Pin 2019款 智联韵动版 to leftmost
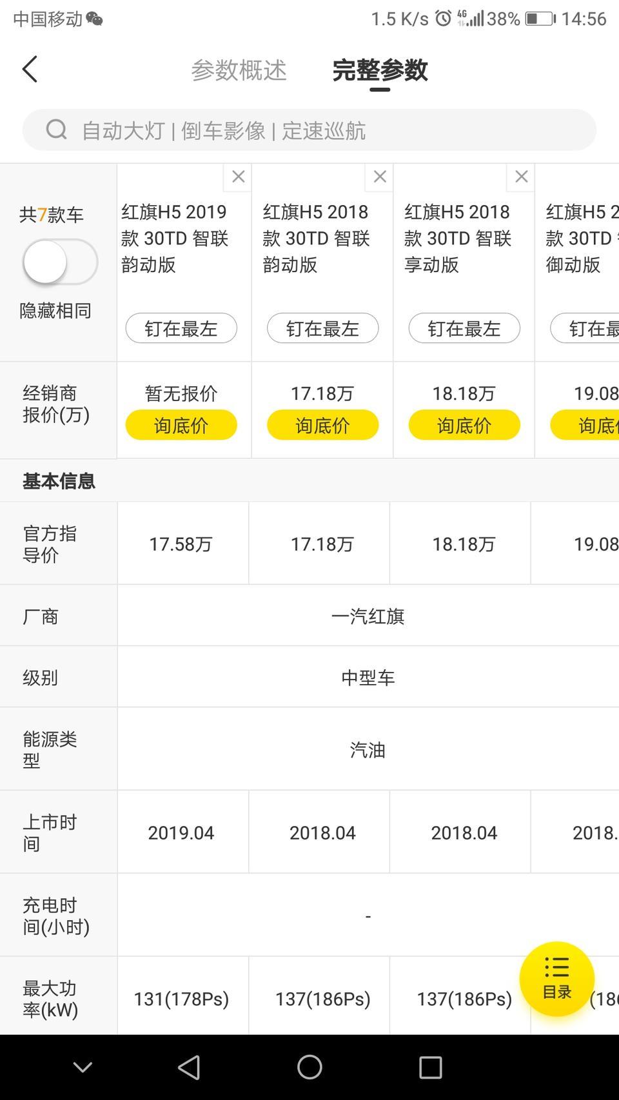 pos(181,328)
